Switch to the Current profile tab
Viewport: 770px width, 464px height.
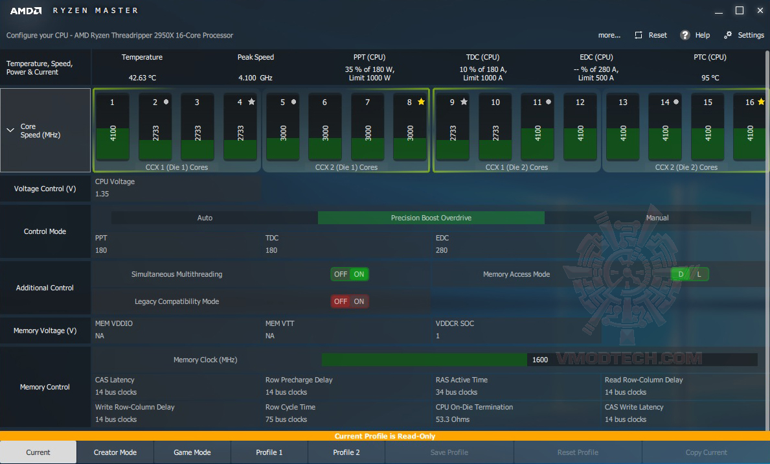[x=38, y=452]
